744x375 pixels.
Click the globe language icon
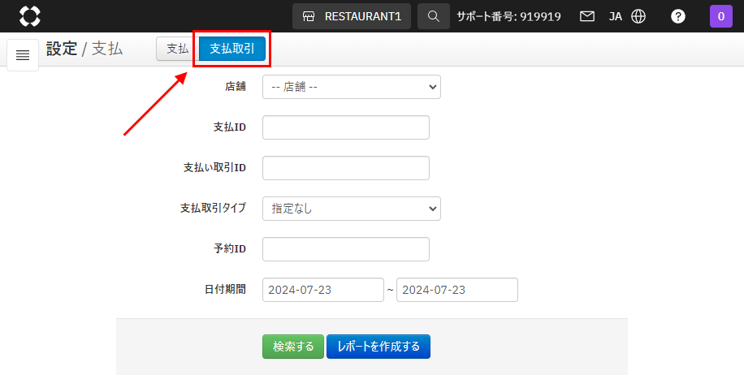point(638,16)
